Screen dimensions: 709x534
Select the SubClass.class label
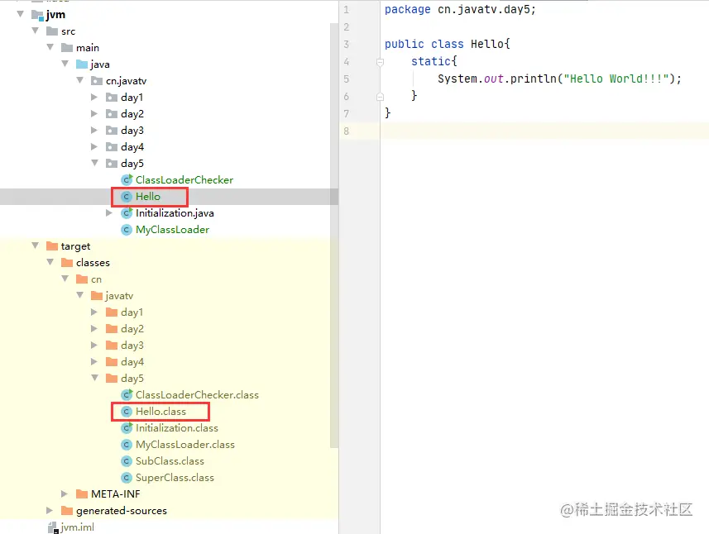click(x=170, y=461)
